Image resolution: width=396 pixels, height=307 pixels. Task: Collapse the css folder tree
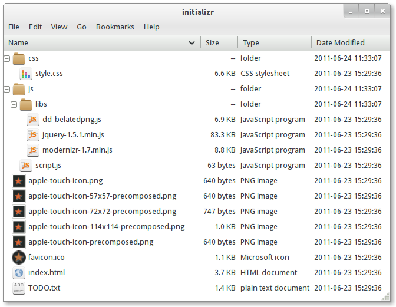pos(6,58)
